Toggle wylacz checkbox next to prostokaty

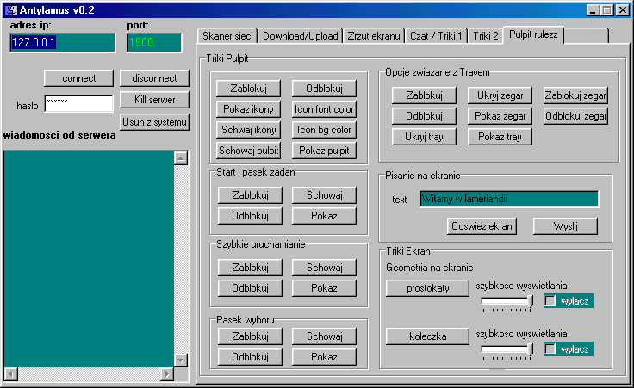550,301
